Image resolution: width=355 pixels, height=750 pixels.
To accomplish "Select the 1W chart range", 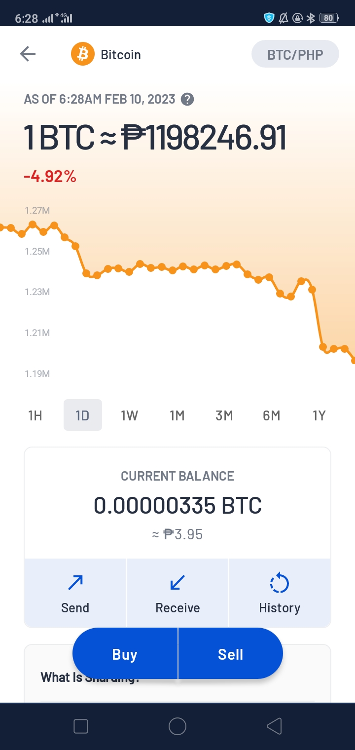I will pyautogui.click(x=130, y=415).
